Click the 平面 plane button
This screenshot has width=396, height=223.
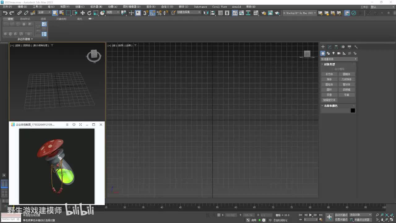click(x=346, y=95)
